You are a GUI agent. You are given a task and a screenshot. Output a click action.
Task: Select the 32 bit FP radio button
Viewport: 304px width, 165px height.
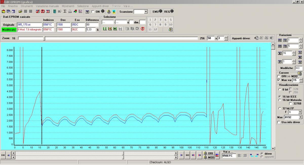[280, 108]
